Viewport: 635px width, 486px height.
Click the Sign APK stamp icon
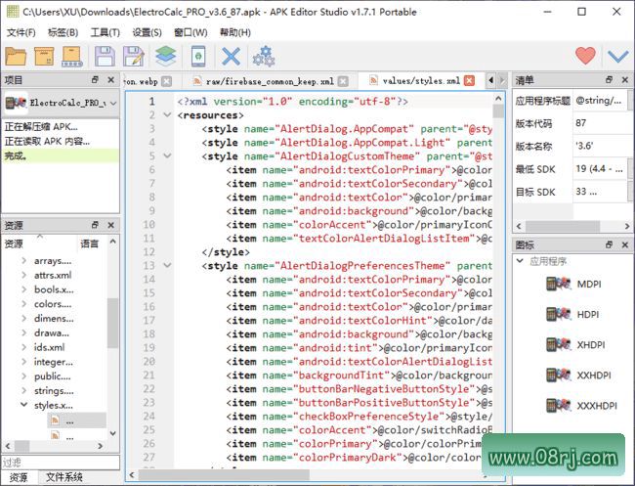(72, 57)
